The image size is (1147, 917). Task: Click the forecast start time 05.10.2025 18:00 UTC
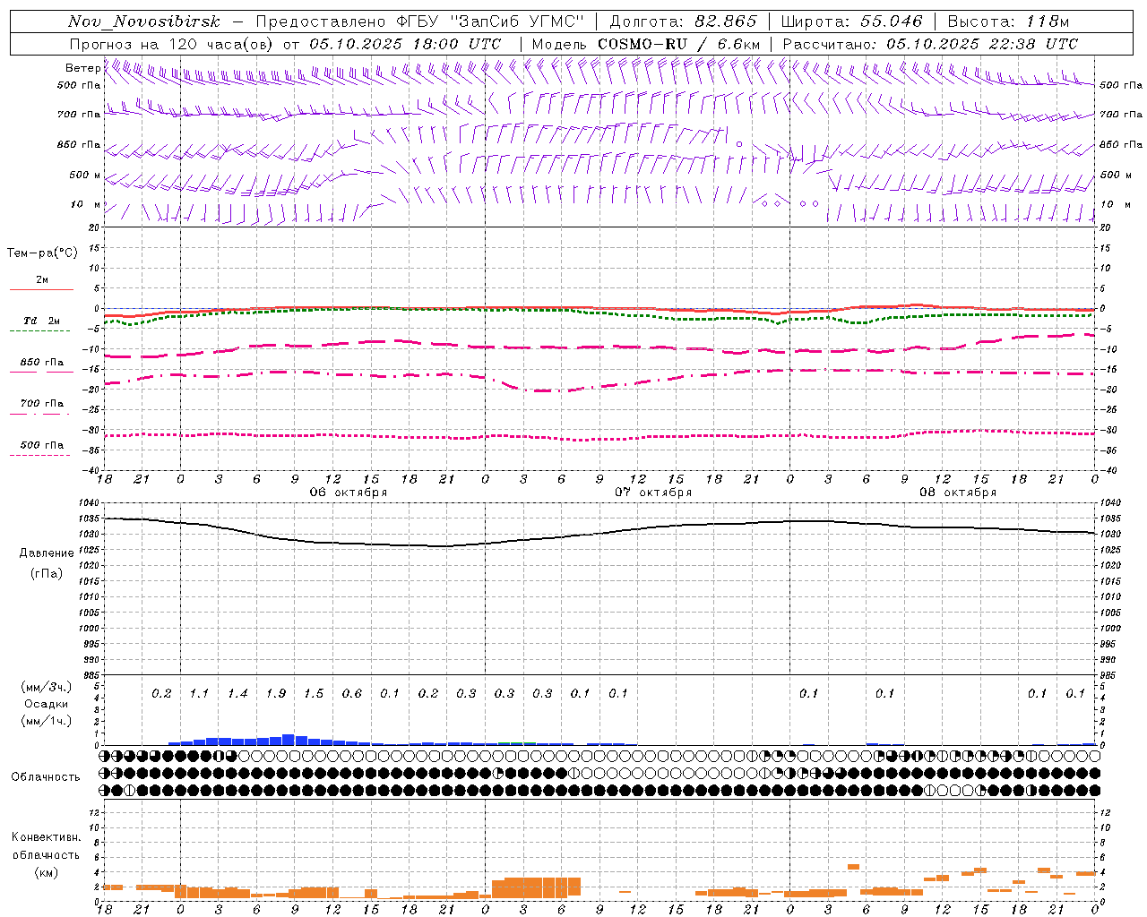pyautogui.click(x=405, y=44)
